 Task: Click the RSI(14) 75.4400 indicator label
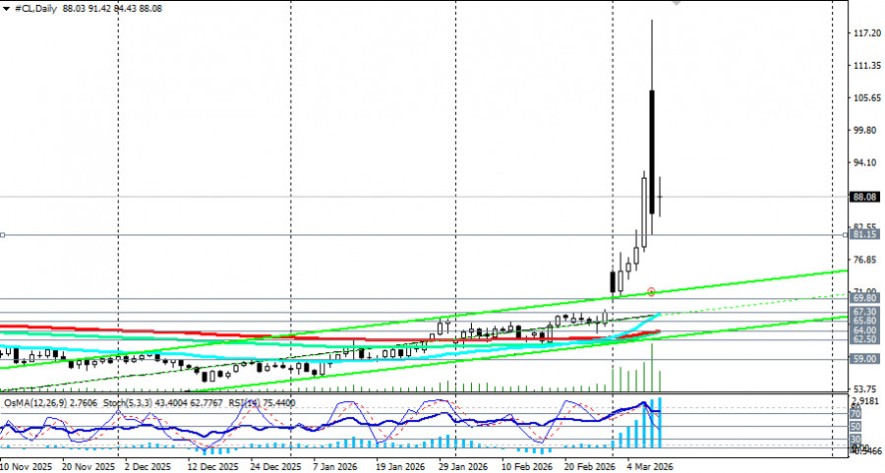(x=262, y=403)
